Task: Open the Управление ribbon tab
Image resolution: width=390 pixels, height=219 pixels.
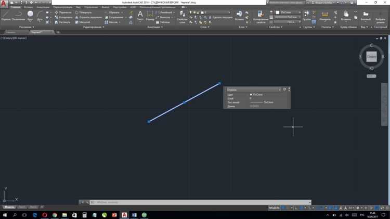Action: coord(91,7)
